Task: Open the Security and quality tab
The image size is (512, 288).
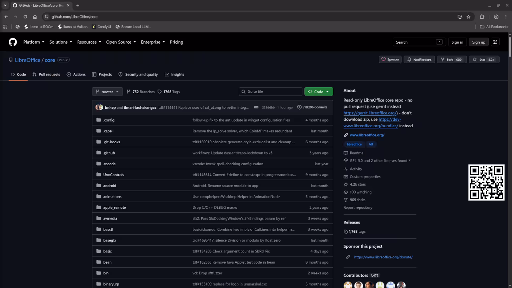Action: (x=138, y=74)
